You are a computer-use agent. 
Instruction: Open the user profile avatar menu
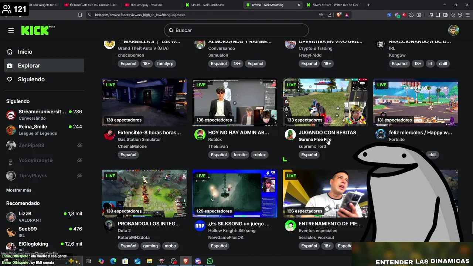point(453,30)
